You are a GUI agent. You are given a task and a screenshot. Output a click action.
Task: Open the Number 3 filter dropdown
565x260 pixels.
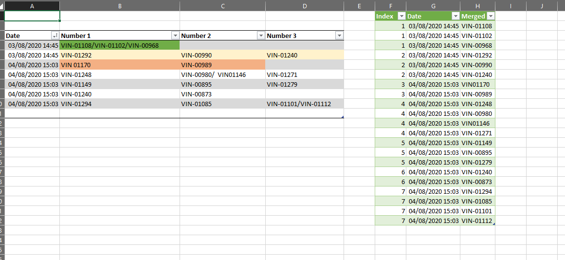pyautogui.click(x=339, y=36)
